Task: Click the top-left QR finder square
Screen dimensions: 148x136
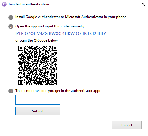Action: point(21,49)
